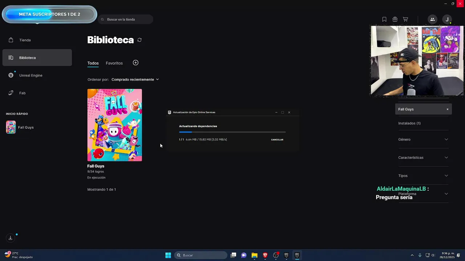Click the Fall Guys quick launch thumbnail
Image resolution: width=465 pixels, height=261 pixels.
[11, 127]
